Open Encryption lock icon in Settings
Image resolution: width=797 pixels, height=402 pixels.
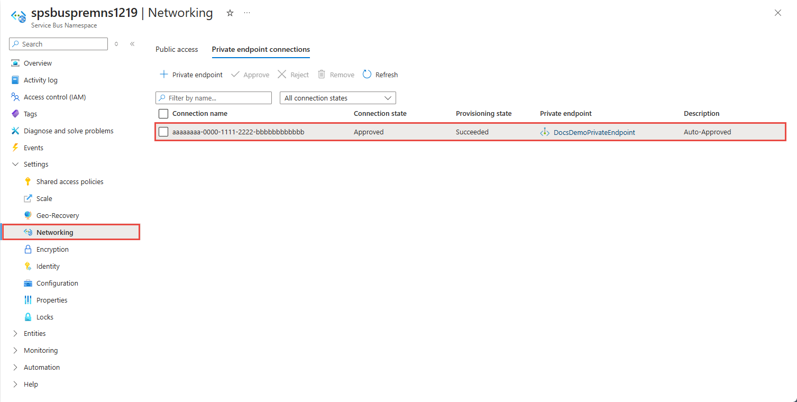[28, 250]
